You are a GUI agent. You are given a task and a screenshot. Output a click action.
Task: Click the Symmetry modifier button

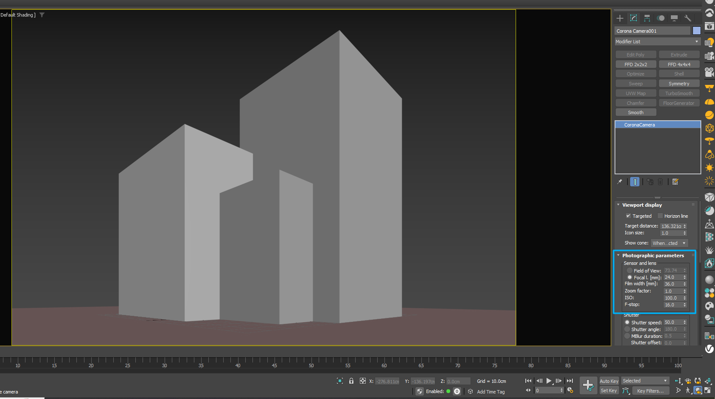tap(679, 84)
